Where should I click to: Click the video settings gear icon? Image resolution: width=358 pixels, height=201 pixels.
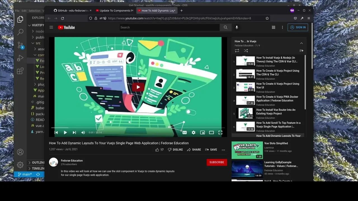tap(194, 133)
